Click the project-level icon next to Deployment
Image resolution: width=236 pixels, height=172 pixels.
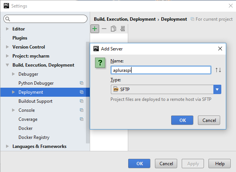81,92
